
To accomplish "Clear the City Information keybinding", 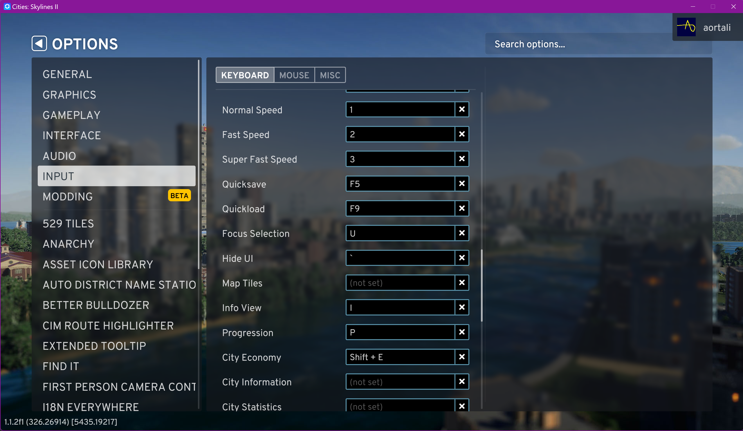I will [462, 382].
